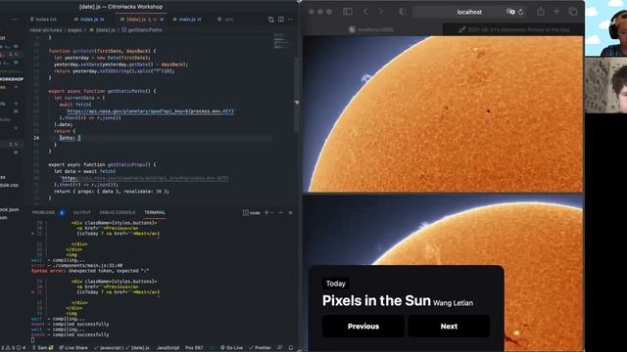Open the notes.txt editor tab
This screenshot has height=352, width=627.
tap(43, 20)
